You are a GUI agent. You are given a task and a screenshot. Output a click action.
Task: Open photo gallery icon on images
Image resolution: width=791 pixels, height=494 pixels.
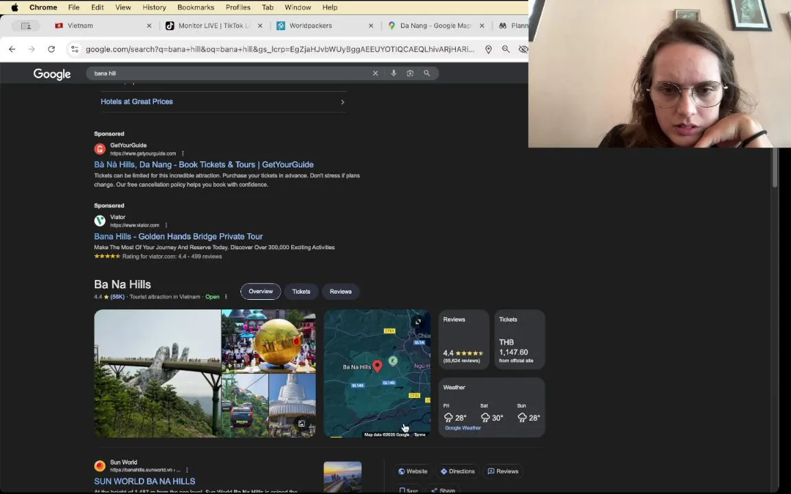(x=301, y=423)
